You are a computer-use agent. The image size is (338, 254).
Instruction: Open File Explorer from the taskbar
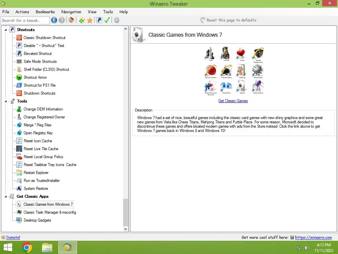pyautogui.click(x=47, y=247)
